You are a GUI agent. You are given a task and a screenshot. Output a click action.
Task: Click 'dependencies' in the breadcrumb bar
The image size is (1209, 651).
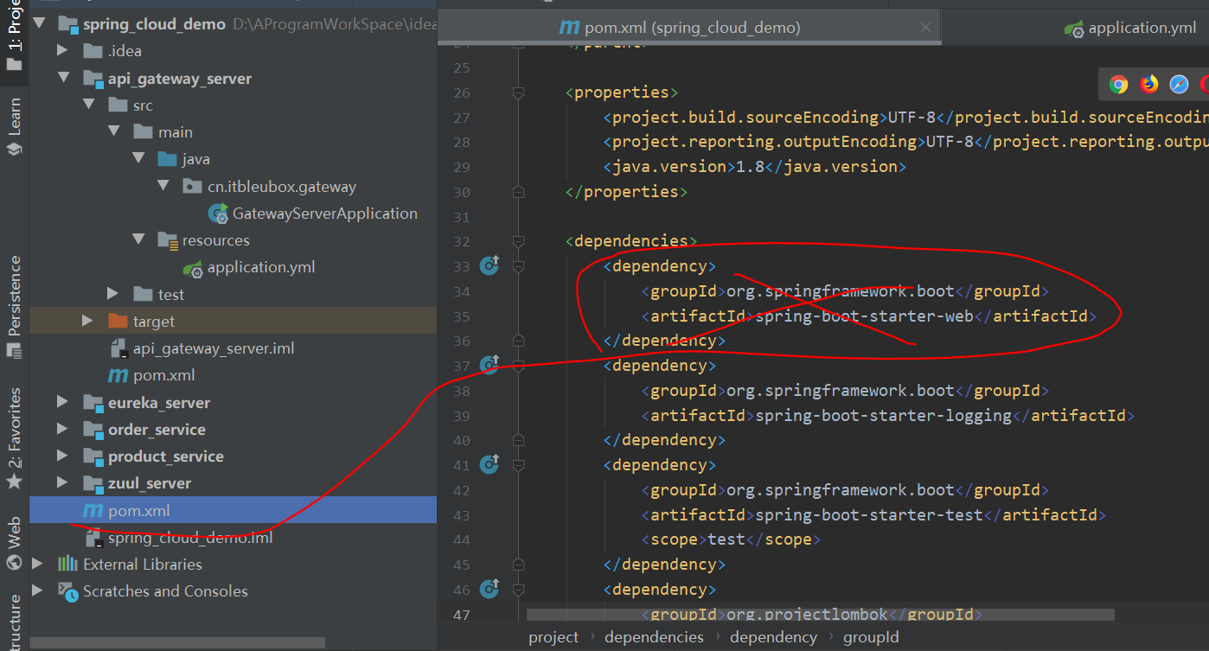[654, 637]
